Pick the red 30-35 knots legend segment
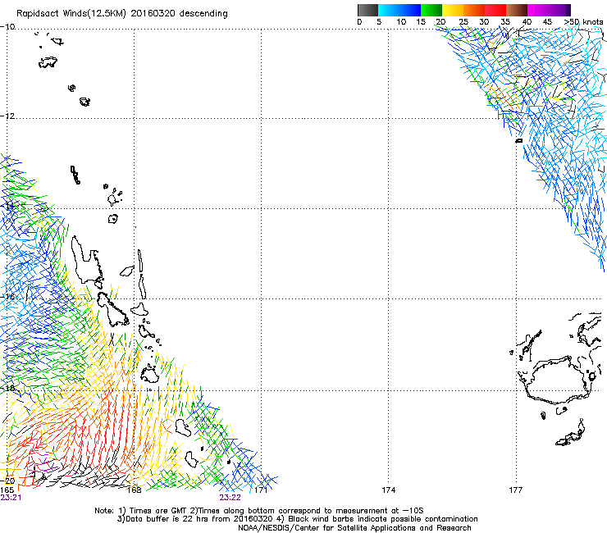This screenshot has height=533, width=607. click(495, 10)
